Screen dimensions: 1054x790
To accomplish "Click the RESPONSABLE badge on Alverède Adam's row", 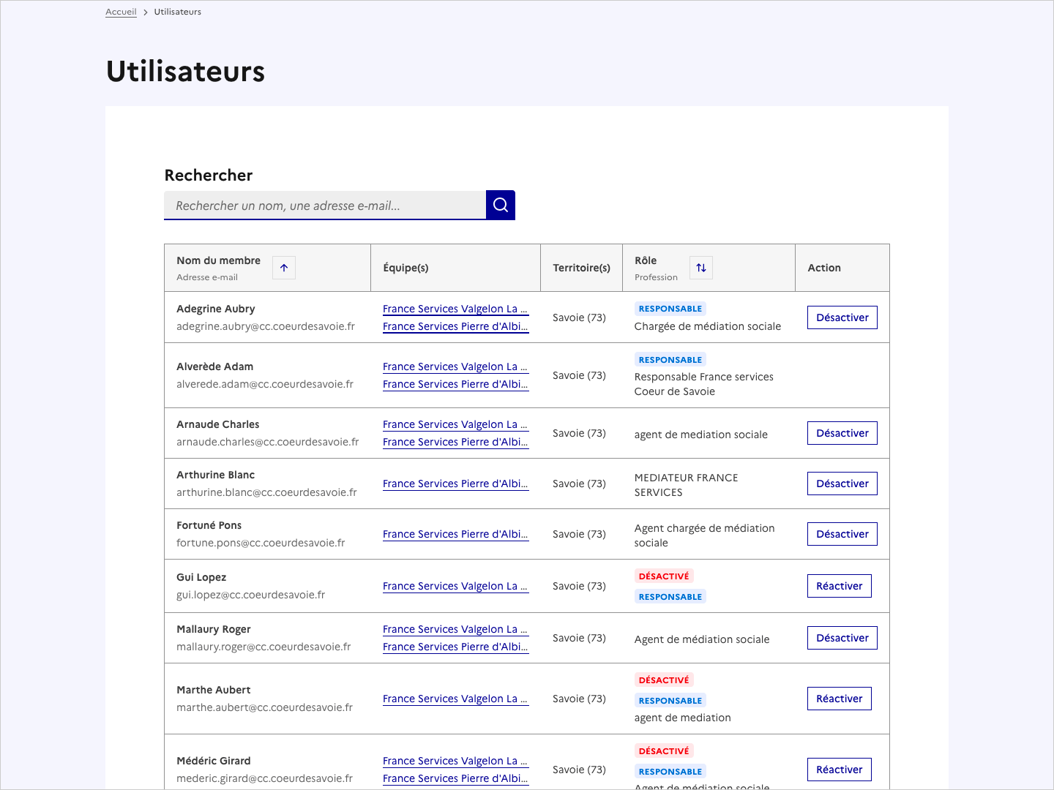I will point(670,359).
